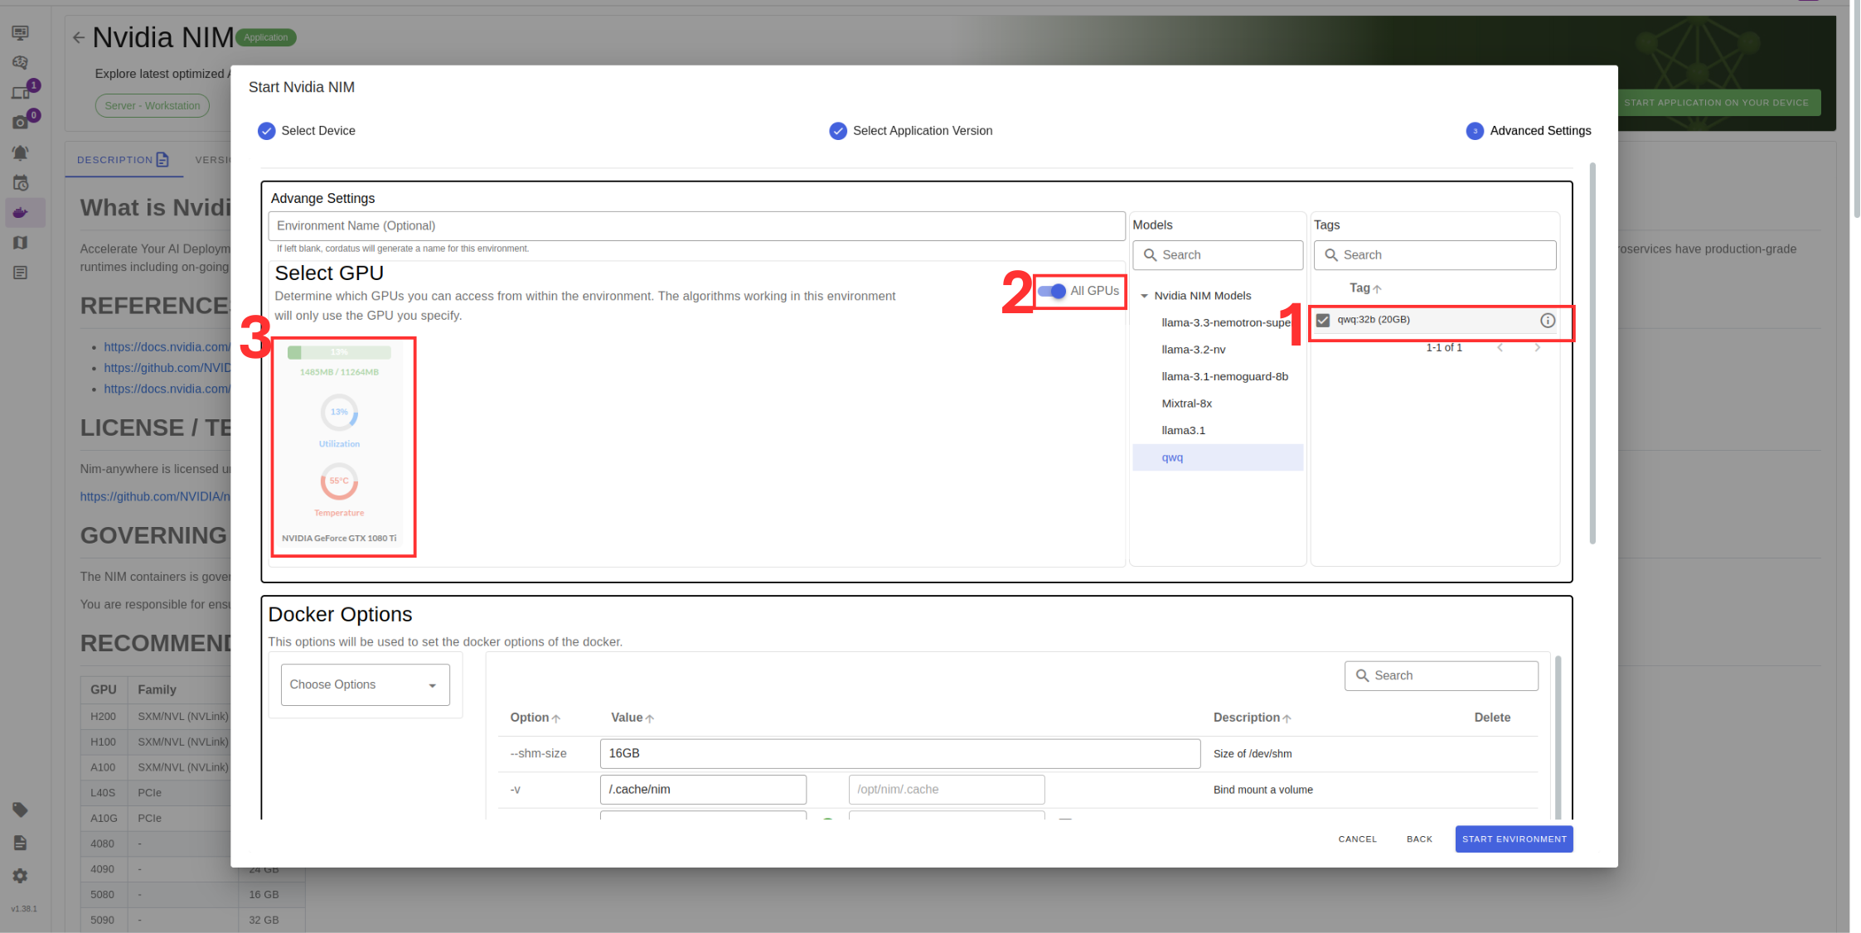Image resolution: width=1861 pixels, height=933 pixels.
Task: Select the highlighted Docker whale icon
Action: (x=21, y=213)
